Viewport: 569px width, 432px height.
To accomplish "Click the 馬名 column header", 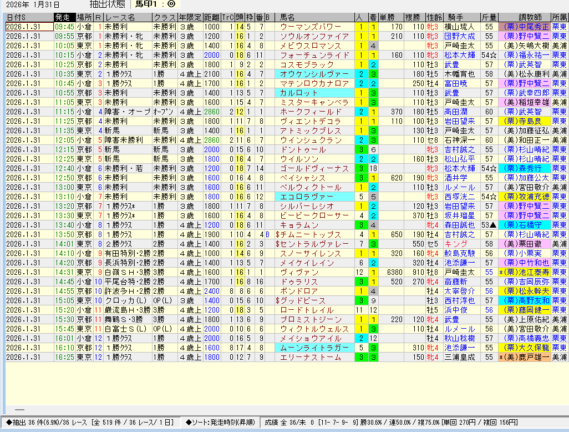I will [x=314, y=17].
